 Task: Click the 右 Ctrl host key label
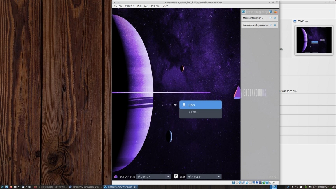pyautogui.click(x=272, y=183)
